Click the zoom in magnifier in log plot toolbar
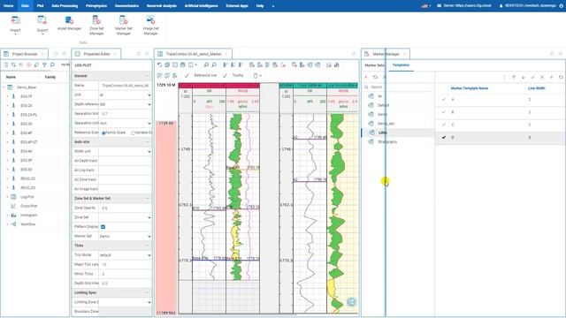This screenshot has height=318, width=566. (206, 64)
